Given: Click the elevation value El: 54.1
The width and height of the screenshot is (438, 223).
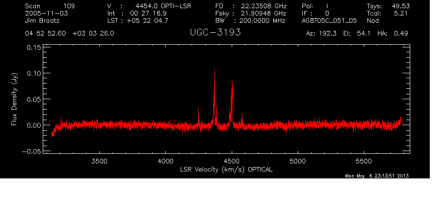Looking at the screenshot, I should click(x=357, y=34).
